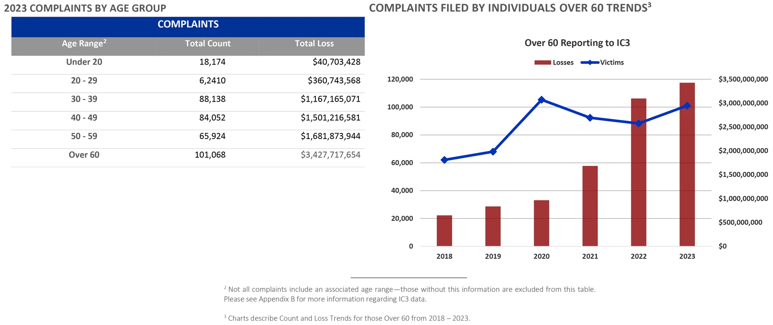The height and width of the screenshot is (325, 773).
Task: Click the 100,000 left axis label
Action: point(400,107)
